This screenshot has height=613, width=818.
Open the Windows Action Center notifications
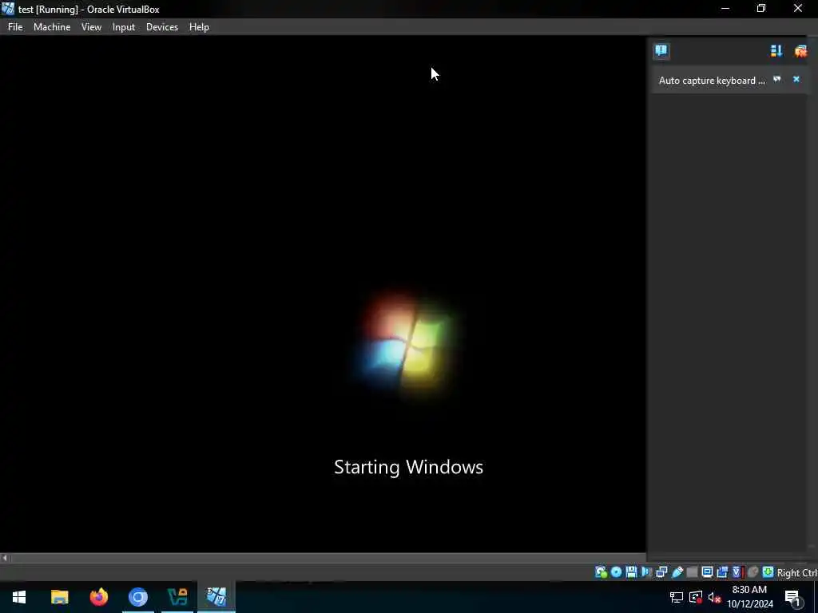click(x=792, y=597)
